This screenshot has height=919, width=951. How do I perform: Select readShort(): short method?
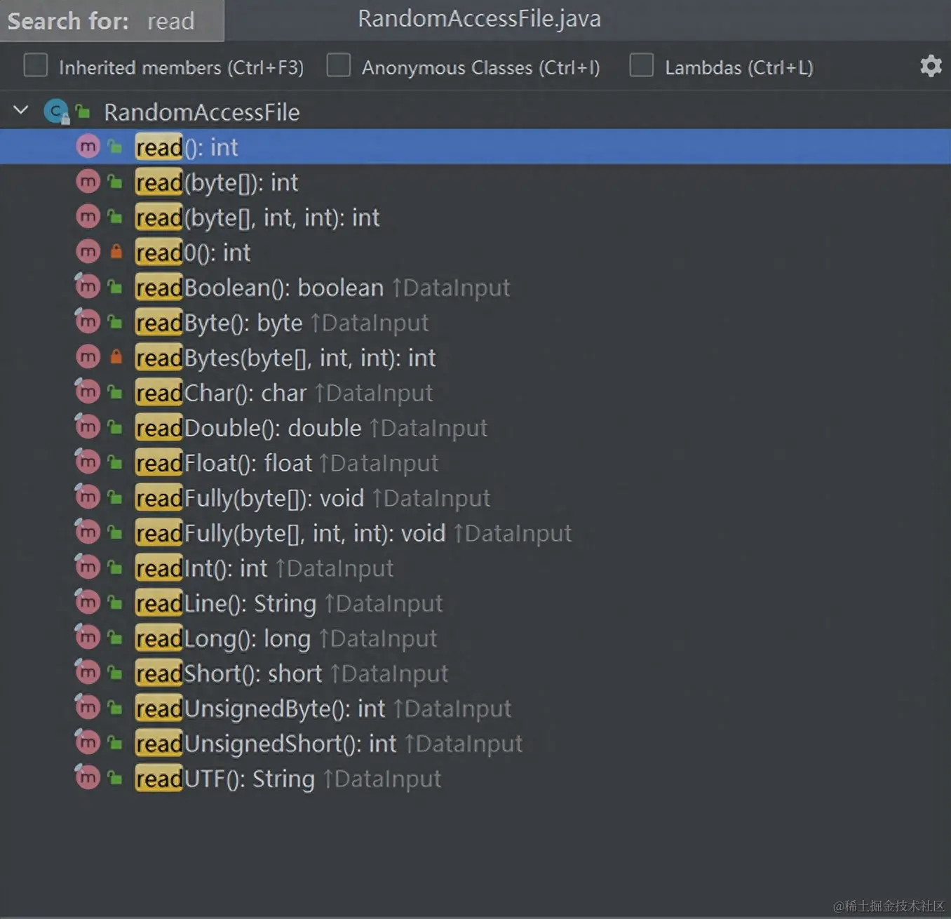click(x=229, y=673)
